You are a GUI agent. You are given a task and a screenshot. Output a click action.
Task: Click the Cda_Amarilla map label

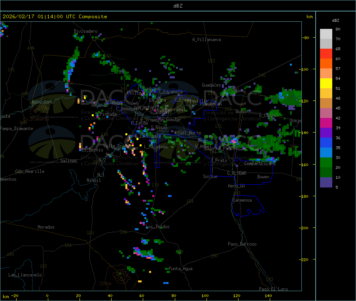pyautogui.click(x=30, y=171)
